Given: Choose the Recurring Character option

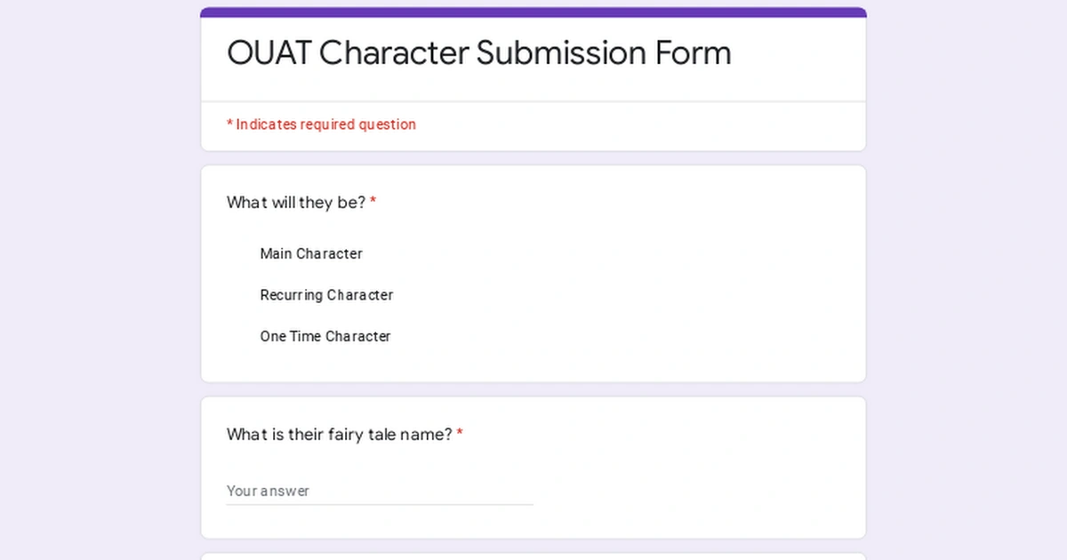Looking at the screenshot, I should coord(325,295).
